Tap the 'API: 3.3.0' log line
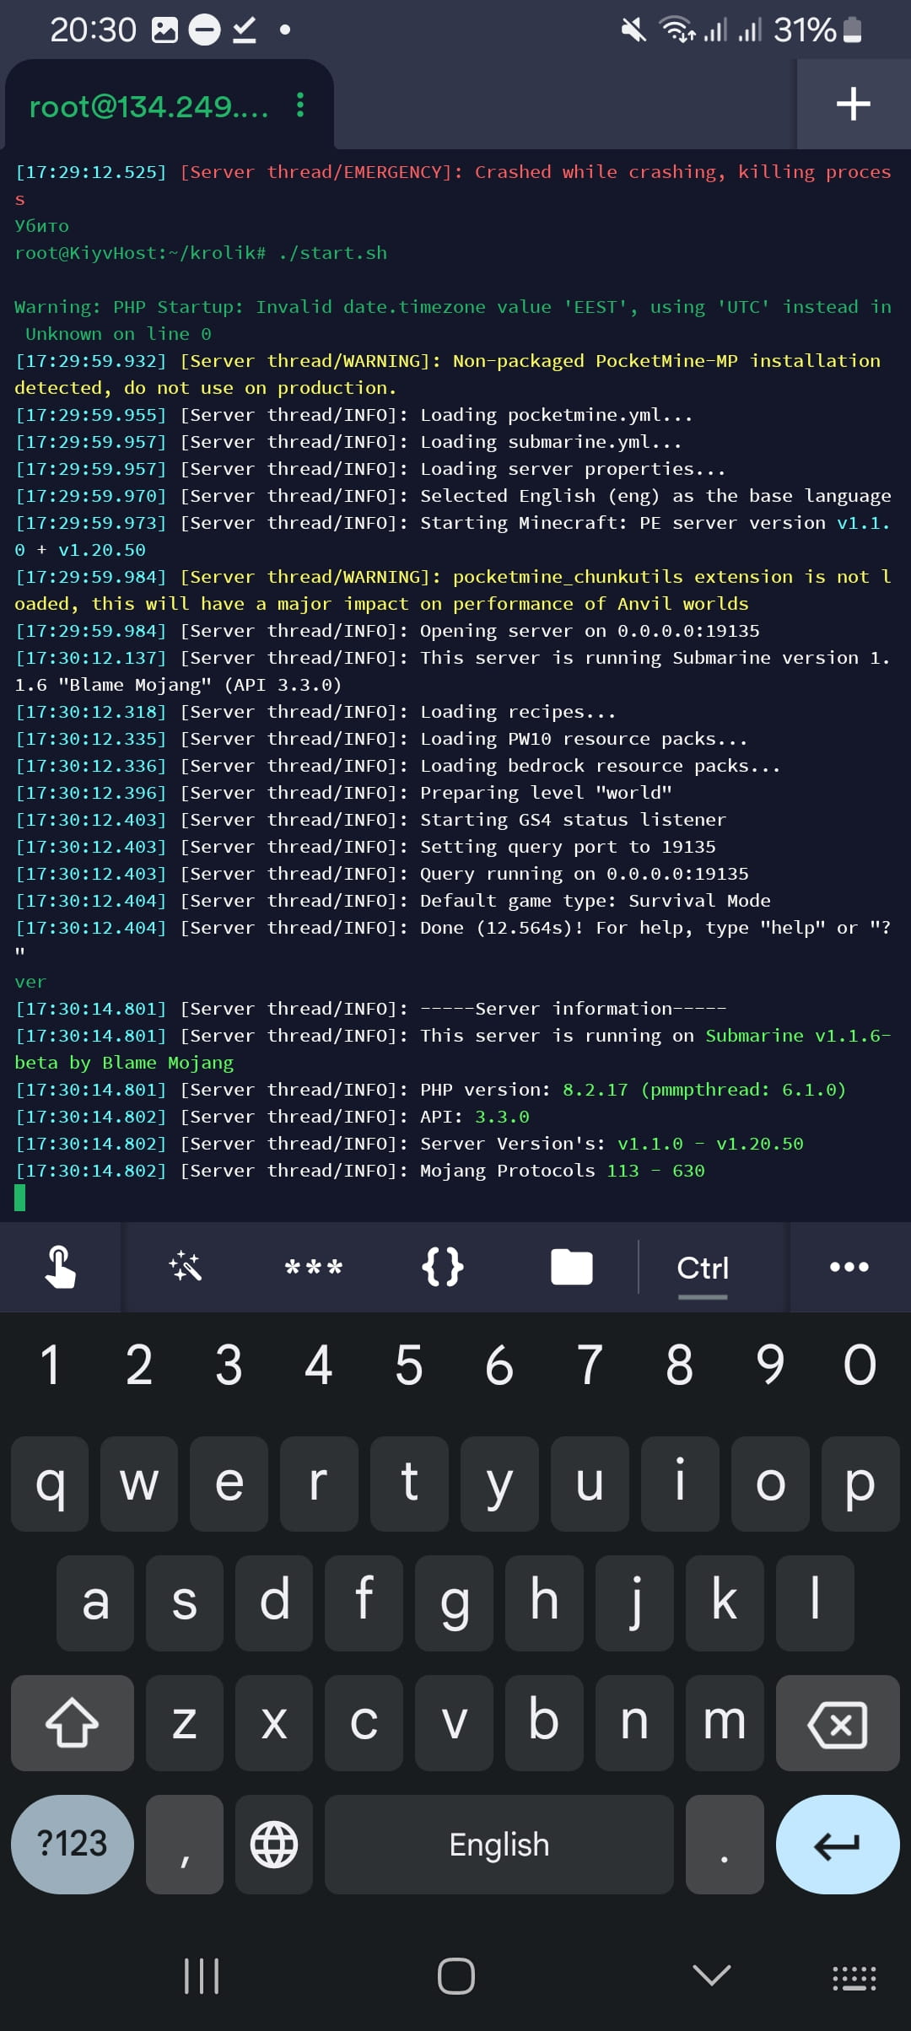Image resolution: width=911 pixels, height=2031 pixels. (475, 1117)
